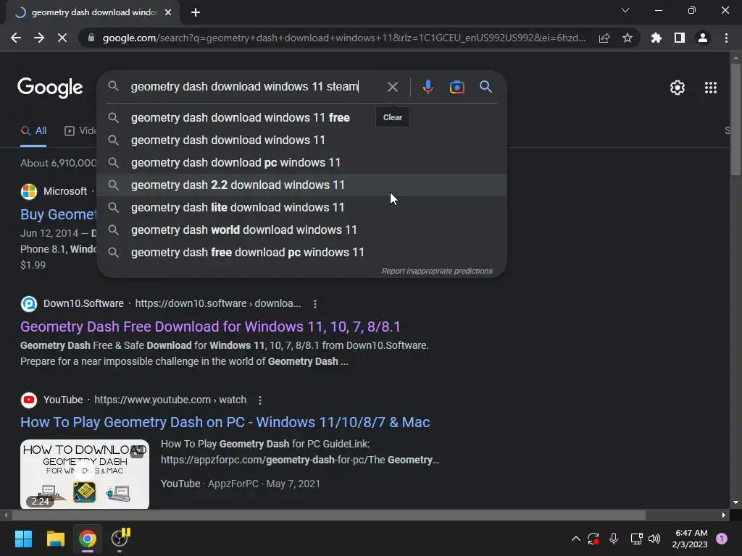
Task: Select suggestion 'geometry dash world download windows 11'
Action: click(x=301, y=229)
